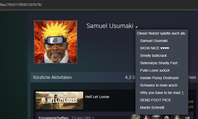Select the alias "SEND FOOT PICS"
Viewport: 198px width, 119px height.
click(155, 100)
